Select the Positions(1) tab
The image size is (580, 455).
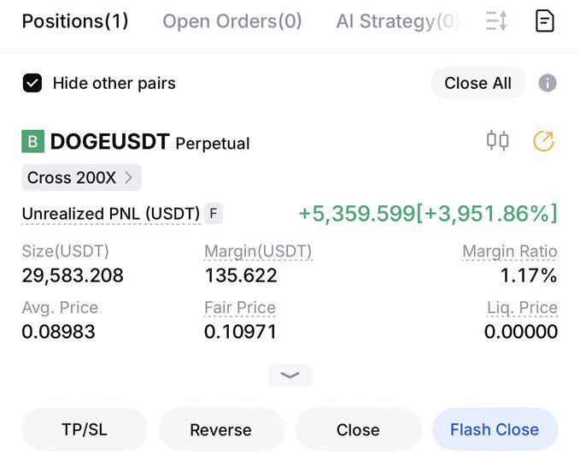coord(75,21)
